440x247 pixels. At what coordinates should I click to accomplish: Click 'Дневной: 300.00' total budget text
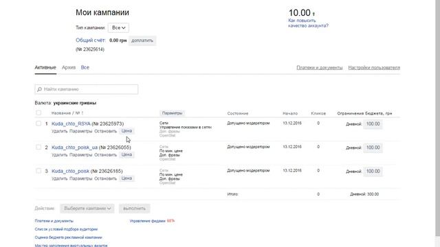click(x=364, y=194)
